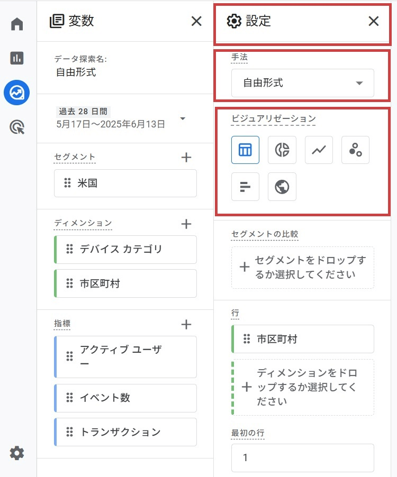Click the 指標 section label
The width and height of the screenshot is (397, 477).
[x=62, y=323]
